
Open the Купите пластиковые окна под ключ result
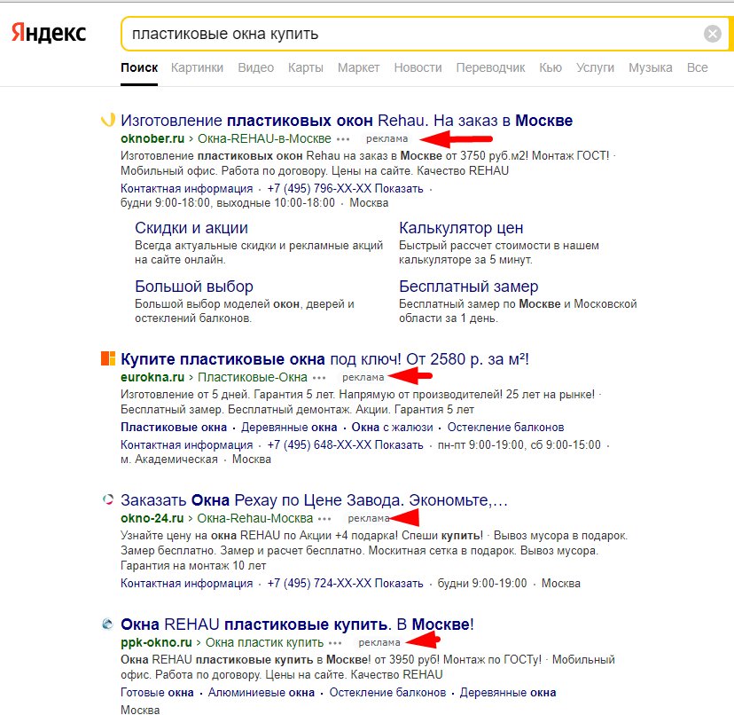[324, 359]
